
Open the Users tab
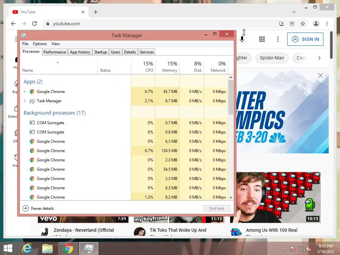click(115, 52)
